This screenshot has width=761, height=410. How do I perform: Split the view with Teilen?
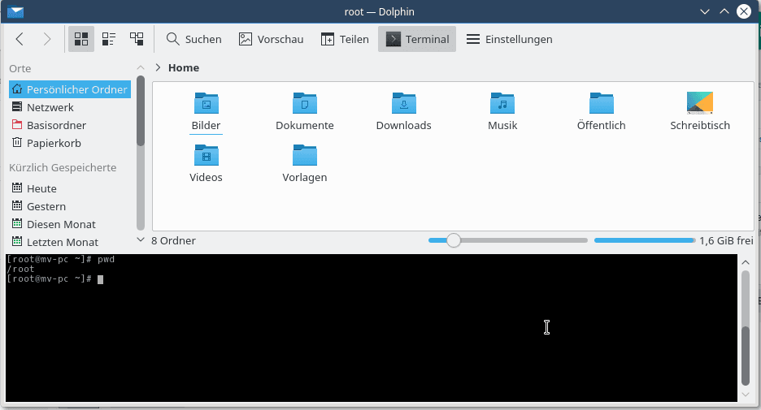345,39
